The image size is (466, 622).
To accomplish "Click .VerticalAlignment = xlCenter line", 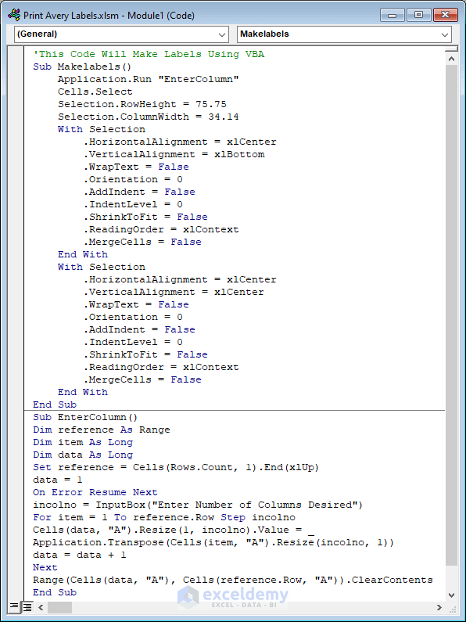I will click(x=174, y=292).
